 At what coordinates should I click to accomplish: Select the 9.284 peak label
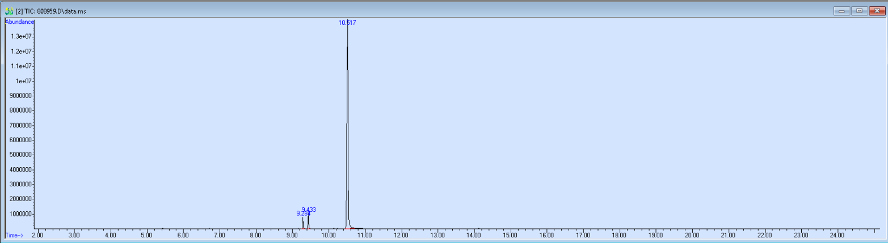tap(303, 214)
